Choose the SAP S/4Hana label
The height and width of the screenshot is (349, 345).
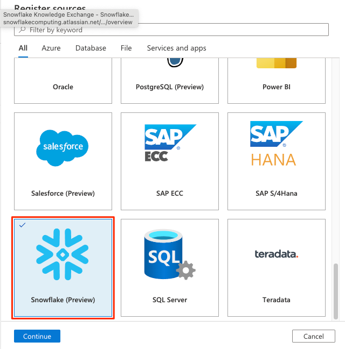pyautogui.click(x=276, y=194)
